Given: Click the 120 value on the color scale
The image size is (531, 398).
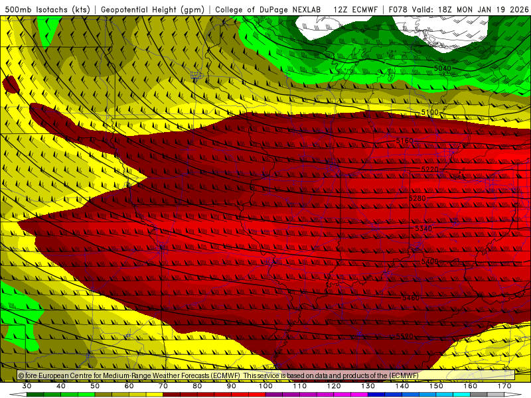Looking at the screenshot, I should [334, 386].
